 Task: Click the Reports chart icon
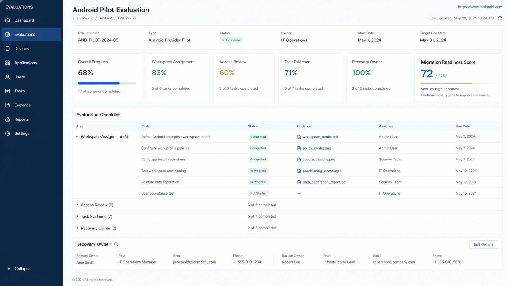click(8, 119)
